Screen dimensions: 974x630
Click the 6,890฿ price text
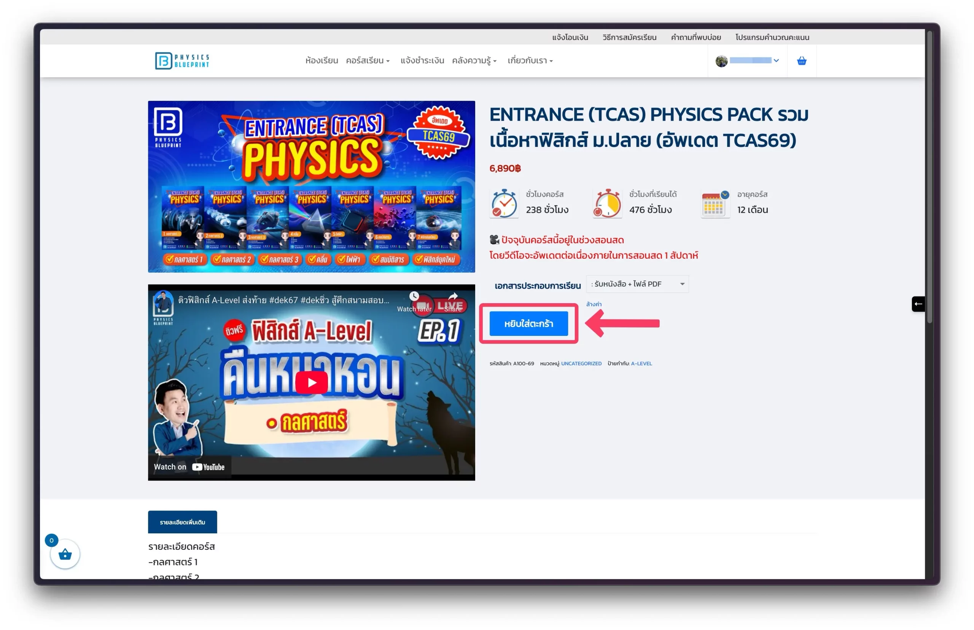[x=505, y=168]
